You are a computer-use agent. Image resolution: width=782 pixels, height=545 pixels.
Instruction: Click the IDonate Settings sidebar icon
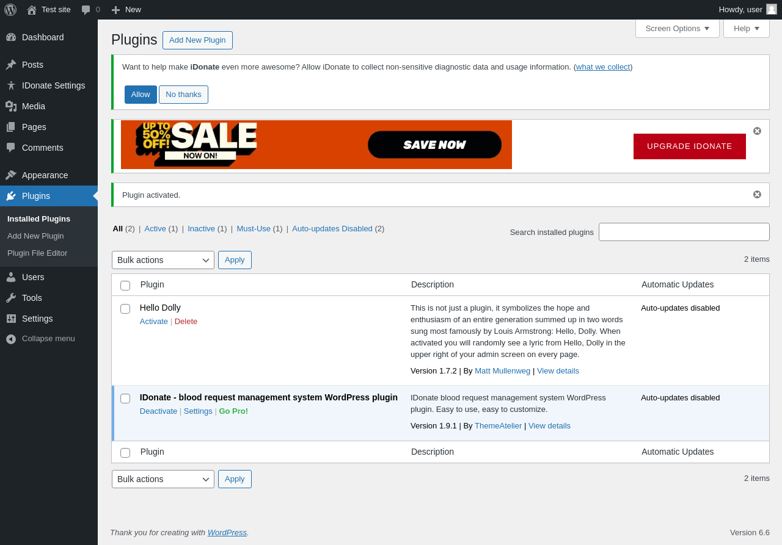point(11,85)
